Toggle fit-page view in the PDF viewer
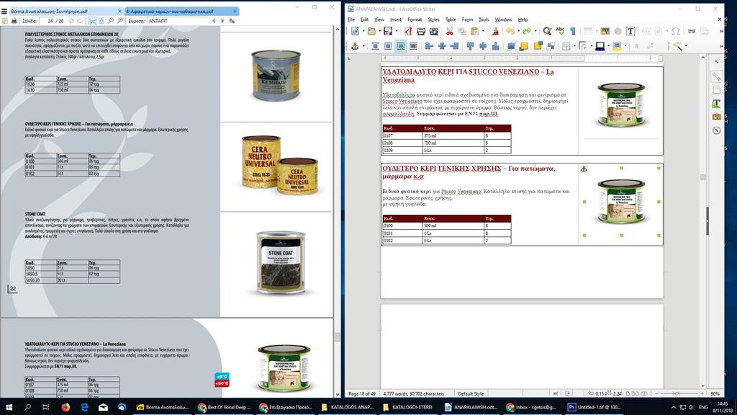The image size is (737, 415). pyautogui.click(x=101, y=21)
